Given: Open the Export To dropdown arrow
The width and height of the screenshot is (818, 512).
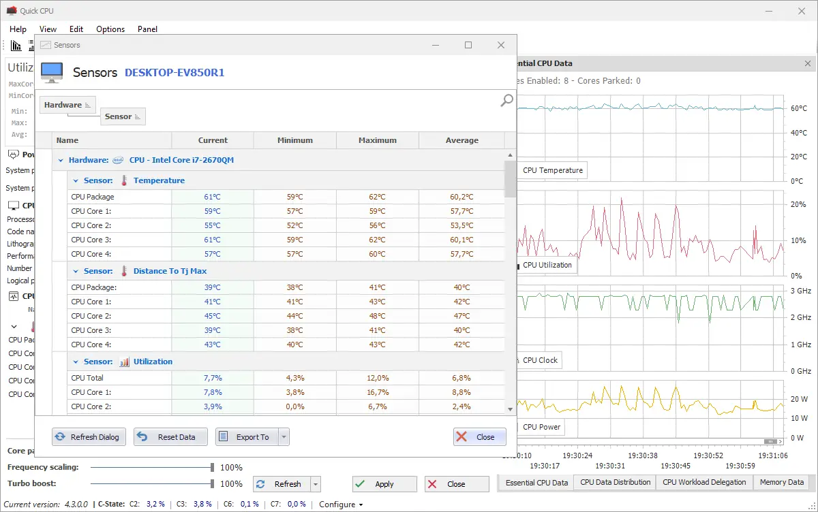Looking at the screenshot, I should [284, 437].
